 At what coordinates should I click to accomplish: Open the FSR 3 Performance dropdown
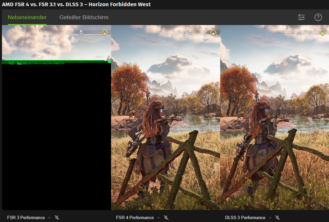(x=29, y=217)
